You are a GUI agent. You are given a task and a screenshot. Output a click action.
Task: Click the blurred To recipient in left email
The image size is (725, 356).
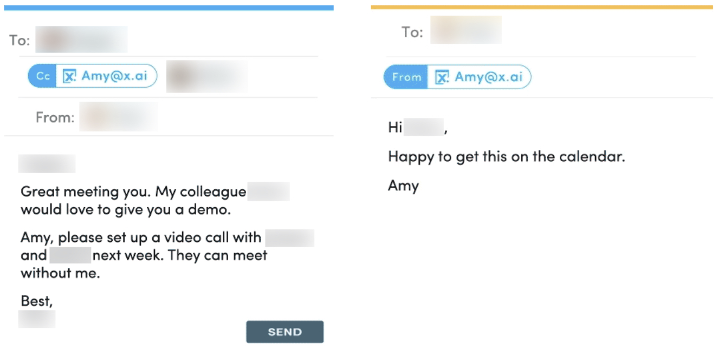[x=81, y=39]
